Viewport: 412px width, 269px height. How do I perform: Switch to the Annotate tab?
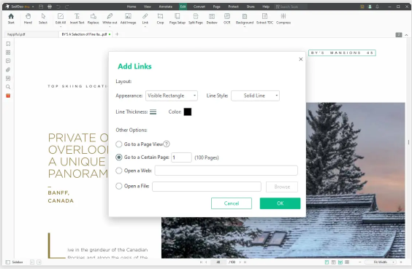click(x=166, y=7)
